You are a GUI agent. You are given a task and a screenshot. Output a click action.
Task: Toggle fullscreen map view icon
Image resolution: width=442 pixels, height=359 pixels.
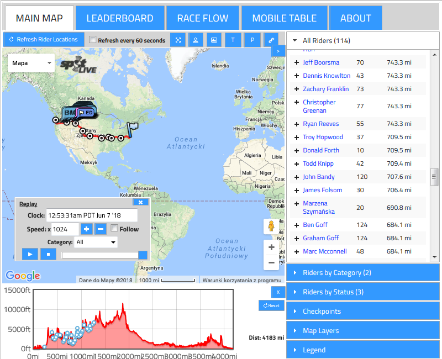[x=178, y=40]
